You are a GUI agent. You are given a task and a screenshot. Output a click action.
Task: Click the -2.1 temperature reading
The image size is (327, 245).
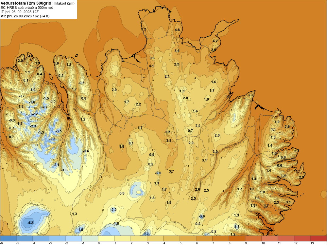coord(56,165)
